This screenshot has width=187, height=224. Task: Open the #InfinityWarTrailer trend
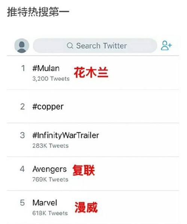click(65, 135)
